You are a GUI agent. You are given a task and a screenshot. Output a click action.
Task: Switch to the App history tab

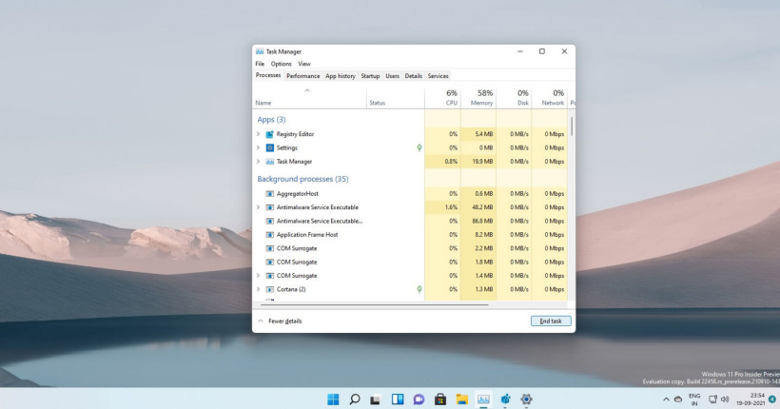(x=341, y=76)
